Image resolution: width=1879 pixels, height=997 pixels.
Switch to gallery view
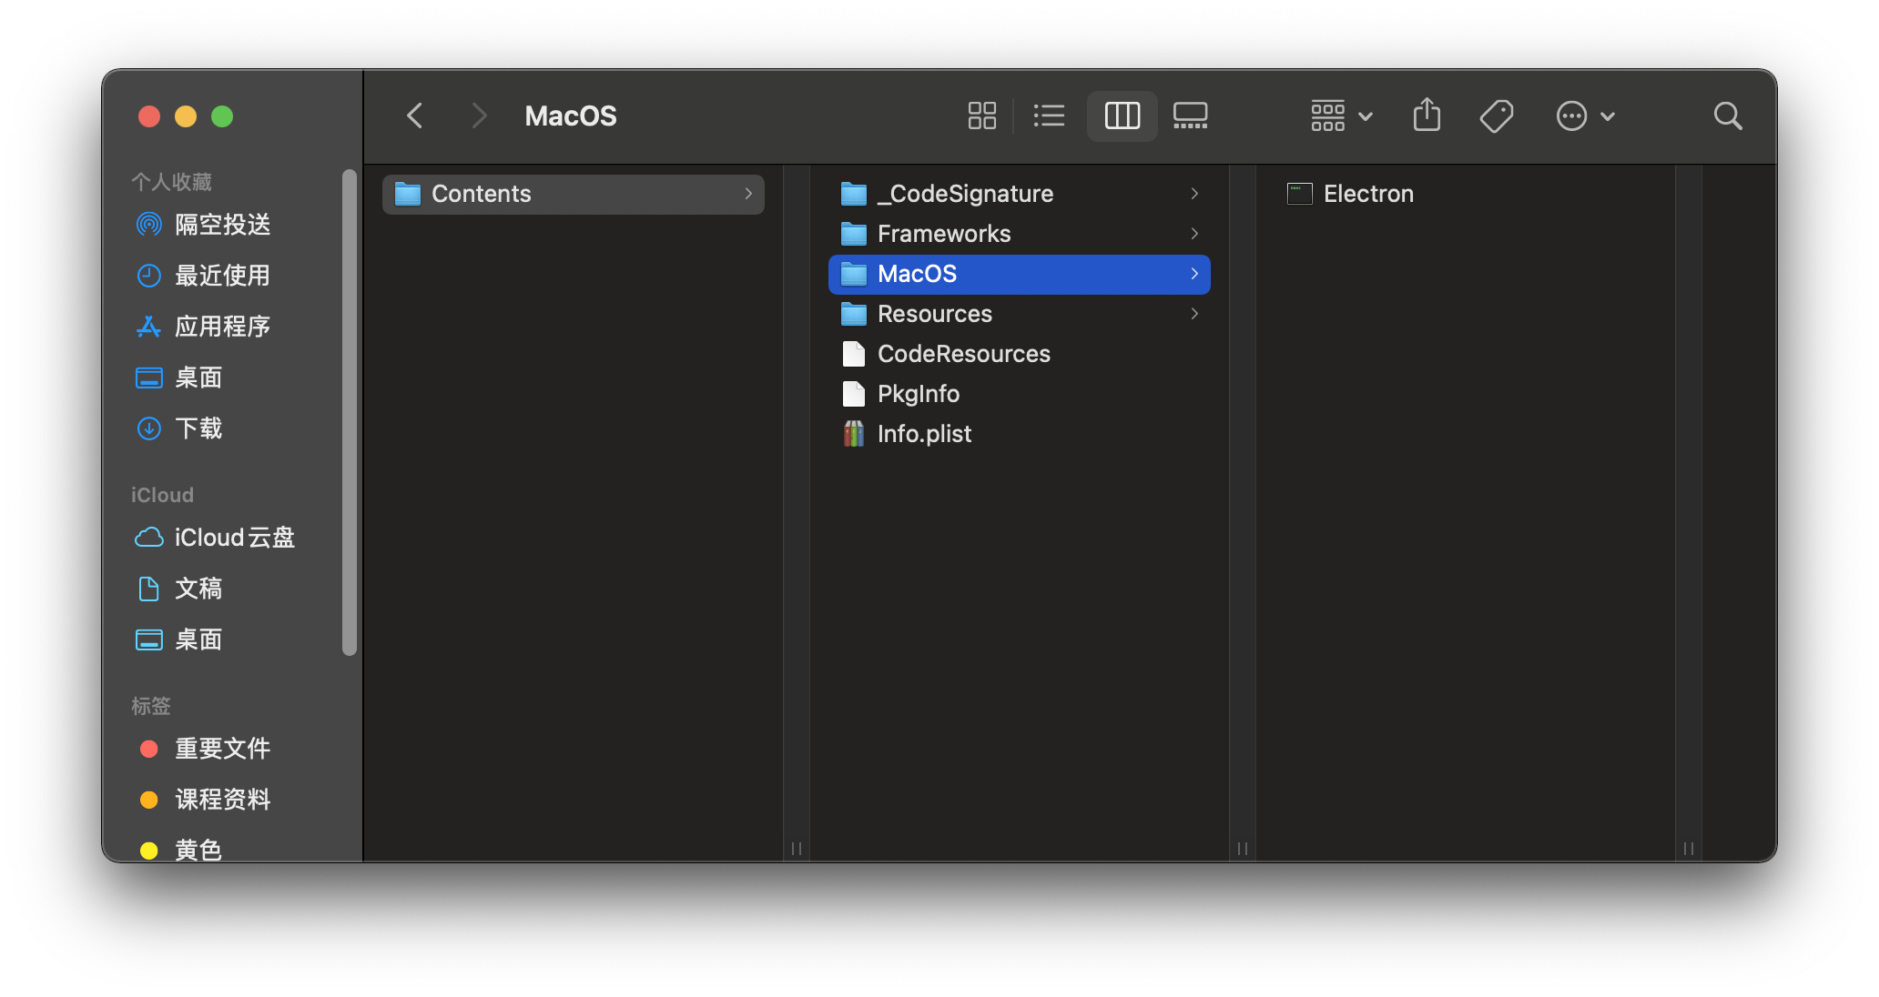pos(1190,116)
